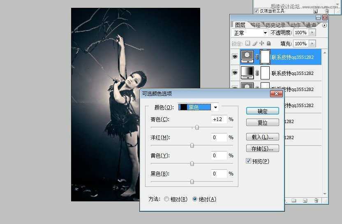
Task: Open the layers panel flyout menu arrow
Action: [x=324, y=26]
